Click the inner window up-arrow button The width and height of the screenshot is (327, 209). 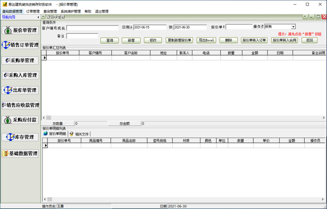tap(305, 17)
